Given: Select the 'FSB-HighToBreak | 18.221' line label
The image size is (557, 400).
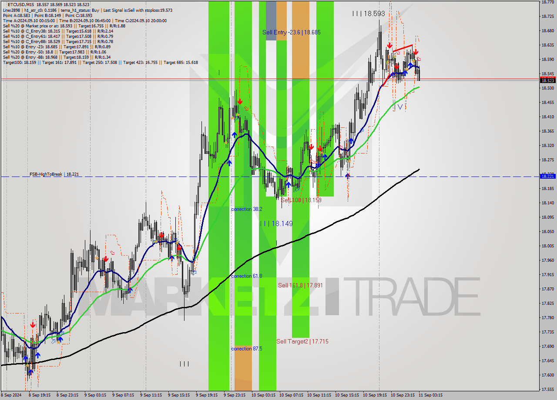Looking at the screenshot, I should click(54, 174).
